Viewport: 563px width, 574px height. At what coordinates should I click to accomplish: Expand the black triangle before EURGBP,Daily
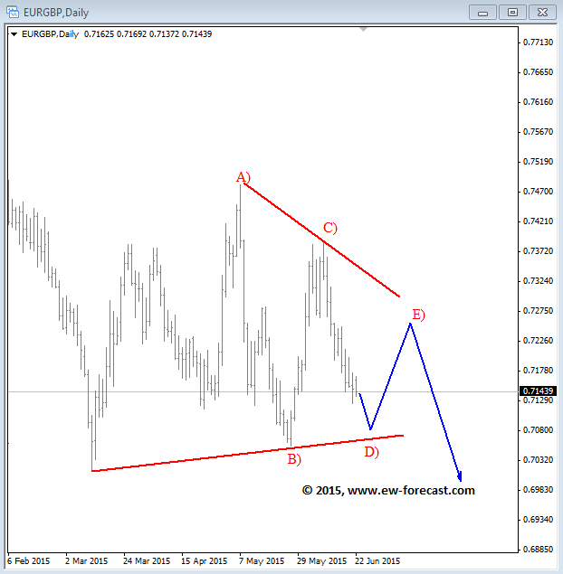14,34
